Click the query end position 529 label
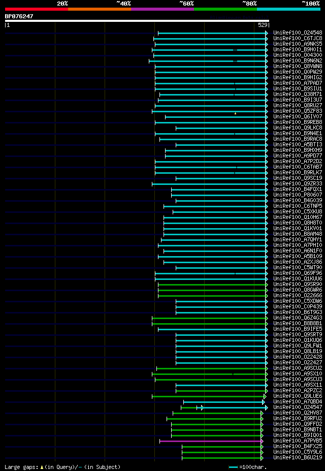 pos(263,25)
